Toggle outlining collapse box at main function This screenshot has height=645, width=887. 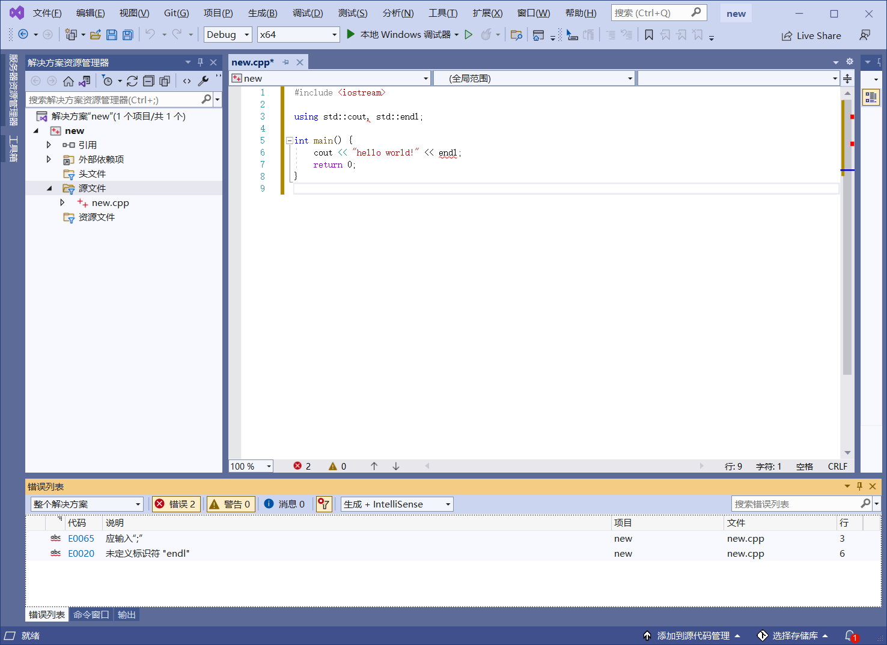coord(289,141)
